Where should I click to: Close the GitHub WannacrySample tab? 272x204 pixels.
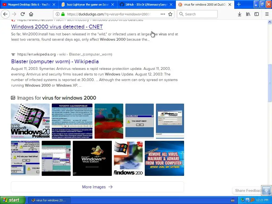(171, 5)
